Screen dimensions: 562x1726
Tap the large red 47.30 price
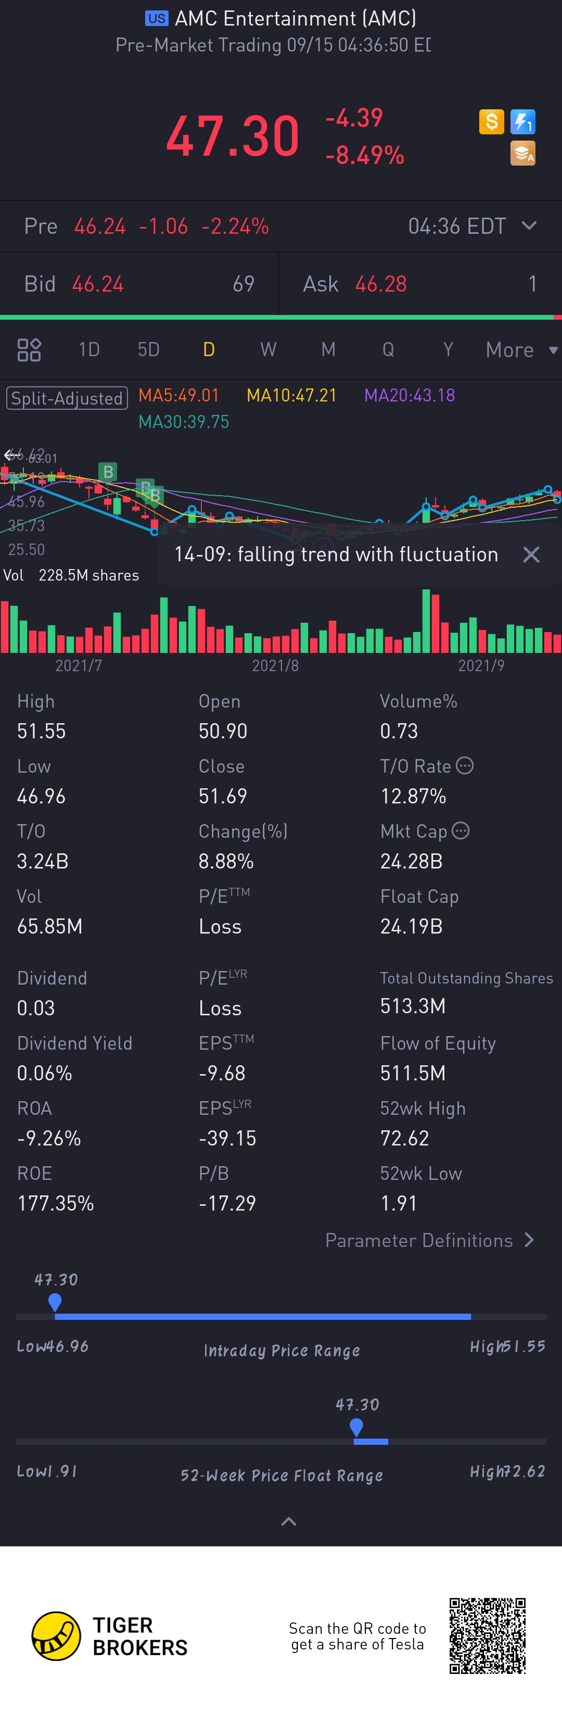coord(233,136)
